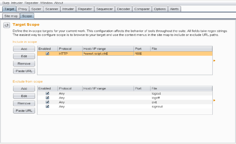Screen dimensions: 236x144
Task: Click Enabled column header in Include table
Action: pyautogui.click(x=48, y=49)
